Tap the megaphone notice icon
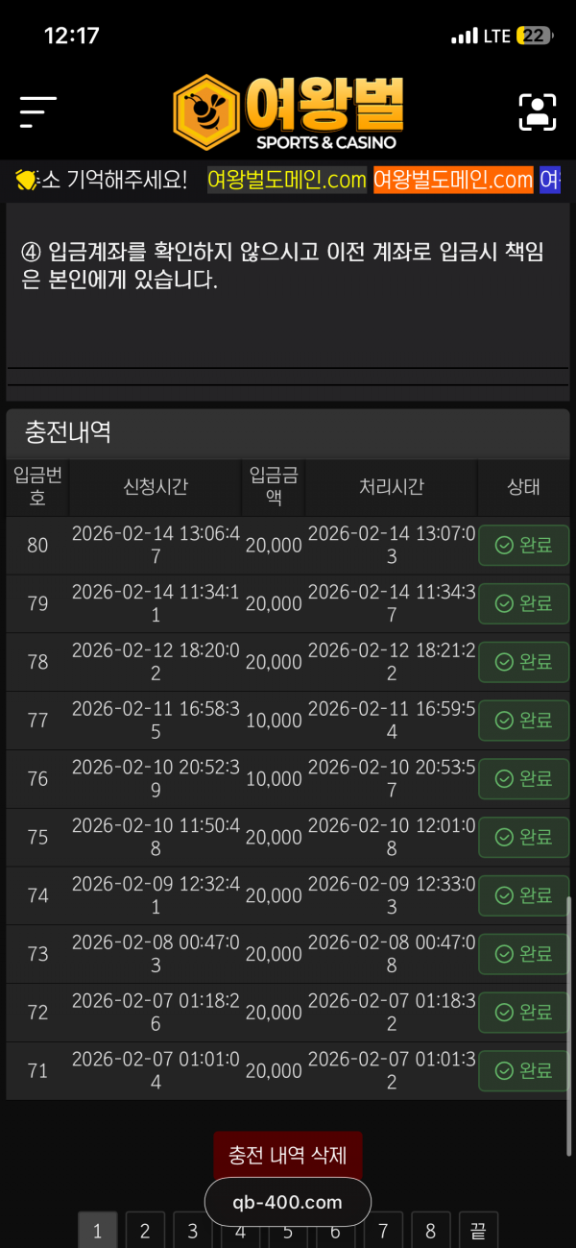Screen dimensions: 576x1248 point(26,180)
